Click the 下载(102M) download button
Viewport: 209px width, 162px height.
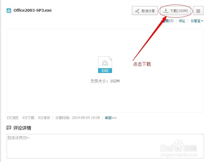(175, 11)
